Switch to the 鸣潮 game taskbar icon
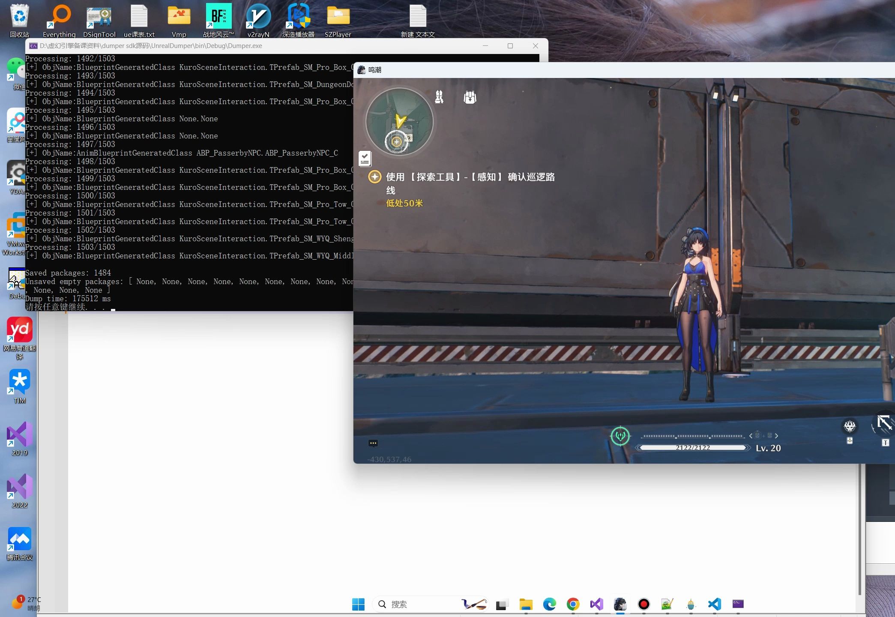 click(x=620, y=604)
